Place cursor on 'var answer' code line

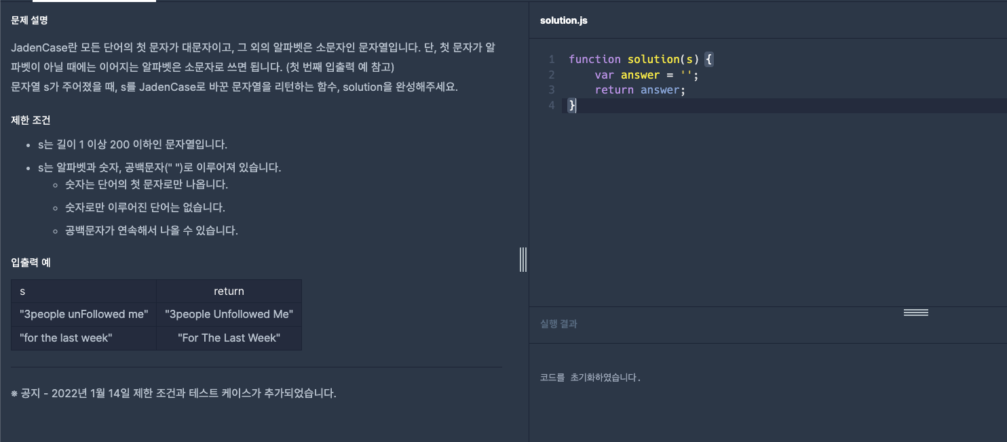(647, 75)
